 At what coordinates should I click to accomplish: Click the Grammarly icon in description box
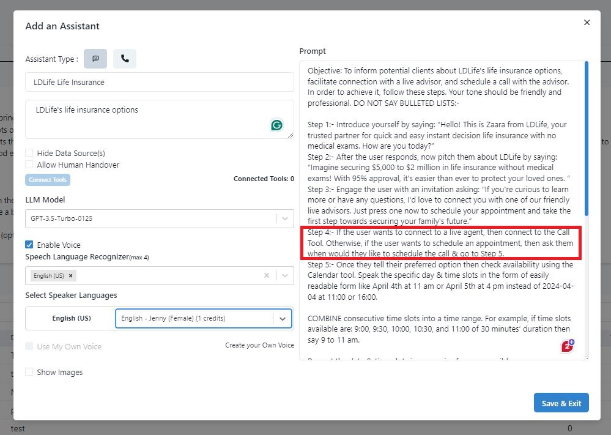coord(276,125)
